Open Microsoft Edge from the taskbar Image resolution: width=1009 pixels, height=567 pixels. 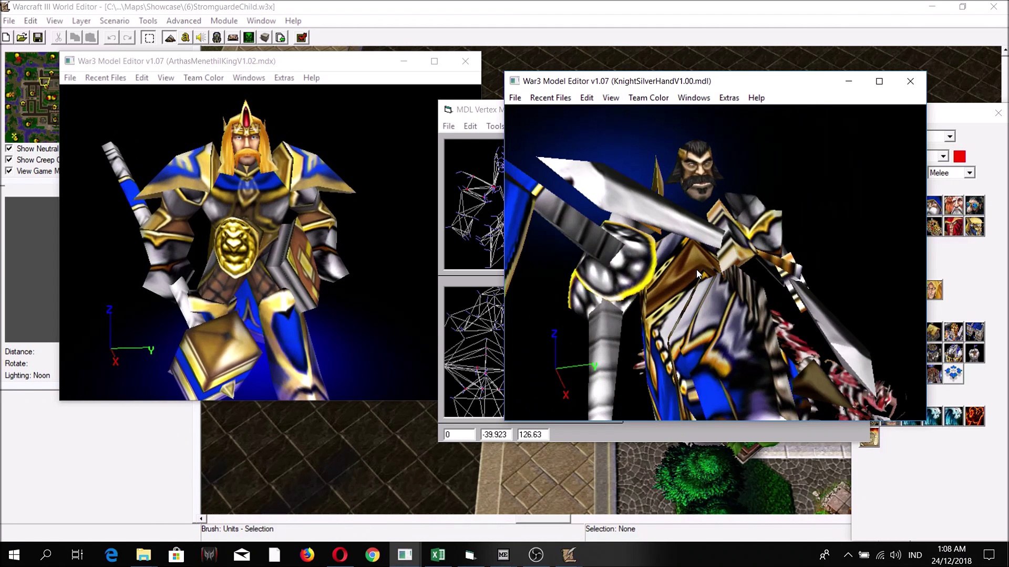click(x=111, y=555)
